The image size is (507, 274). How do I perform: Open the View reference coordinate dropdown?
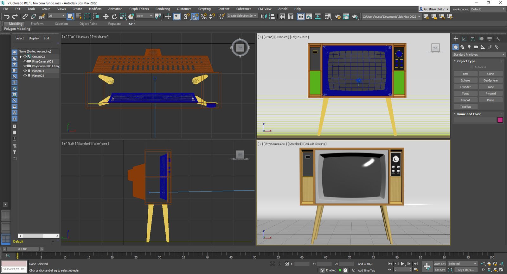pyautogui.click(x=144, y=16)
